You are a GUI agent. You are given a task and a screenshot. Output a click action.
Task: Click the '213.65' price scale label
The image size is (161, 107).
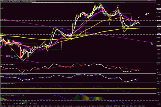tap(159, 4)
